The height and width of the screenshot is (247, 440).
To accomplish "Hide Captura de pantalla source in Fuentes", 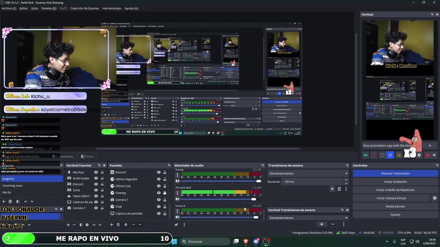I will 159,213.
